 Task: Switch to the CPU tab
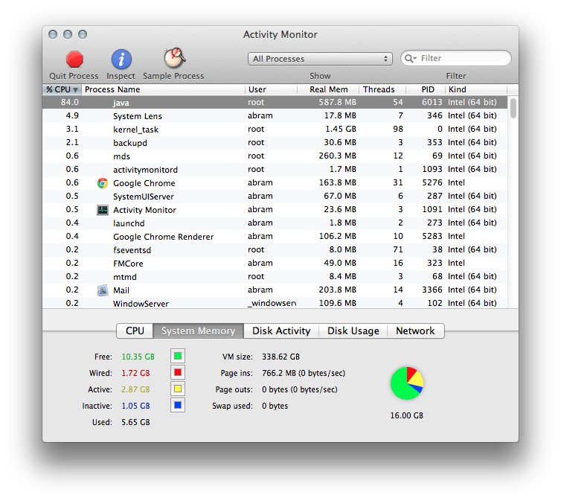coord(135,331)
